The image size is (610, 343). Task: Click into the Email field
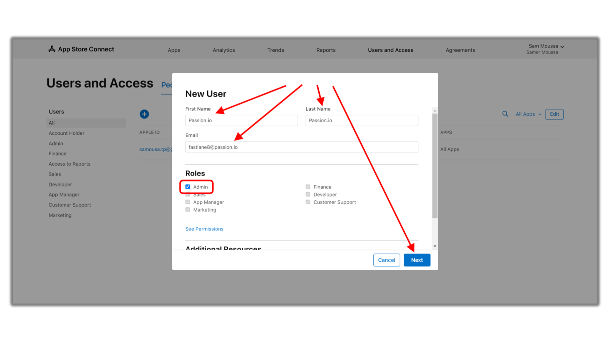[302, 147]
